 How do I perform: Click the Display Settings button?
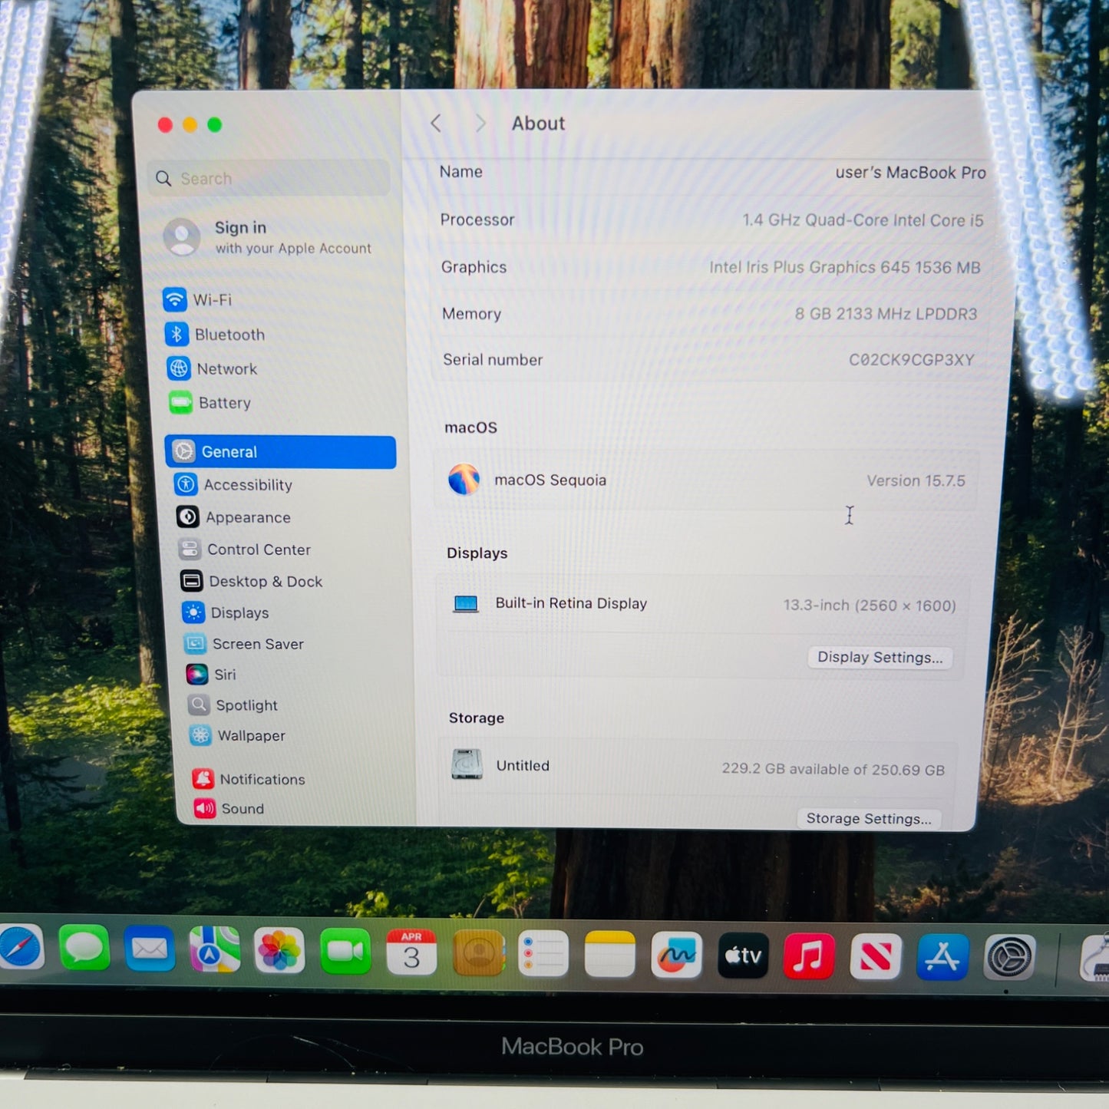(880, 658)
